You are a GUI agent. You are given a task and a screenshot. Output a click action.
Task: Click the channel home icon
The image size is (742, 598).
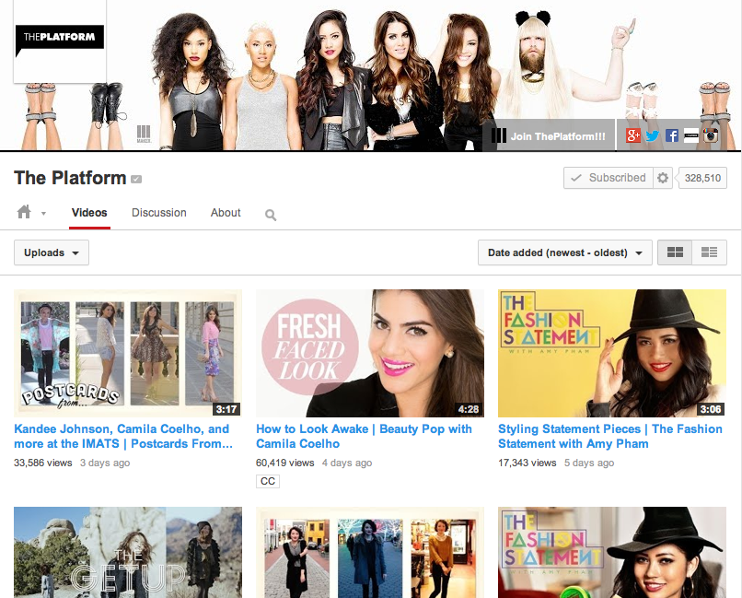(25, 213)
